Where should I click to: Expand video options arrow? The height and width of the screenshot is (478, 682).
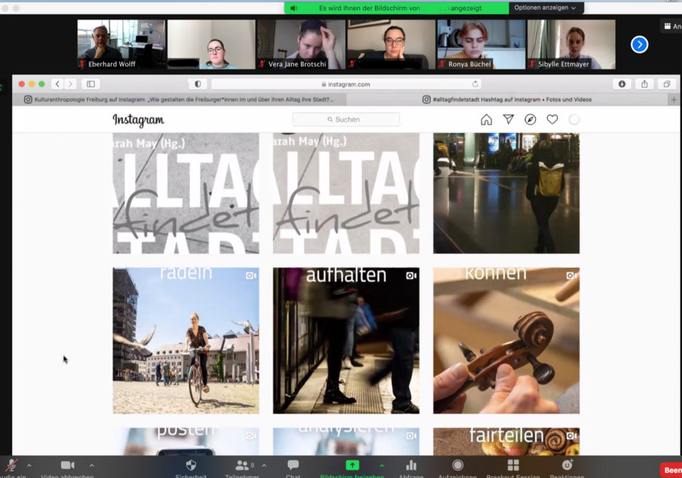coord(92,465)
